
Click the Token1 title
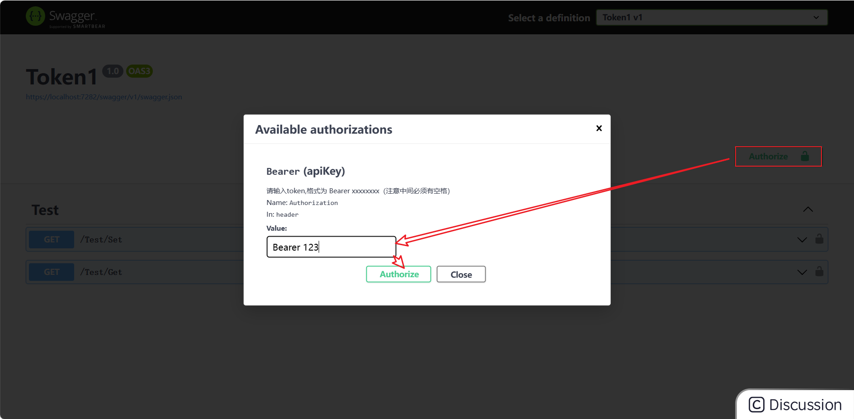click(x=61, y=77)
